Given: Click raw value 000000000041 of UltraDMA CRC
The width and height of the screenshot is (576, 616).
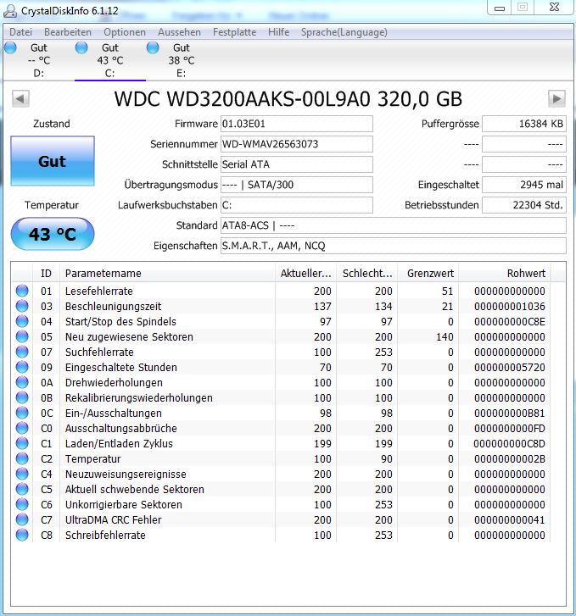Looking at the screenshot, I should (x=510, y=519).
